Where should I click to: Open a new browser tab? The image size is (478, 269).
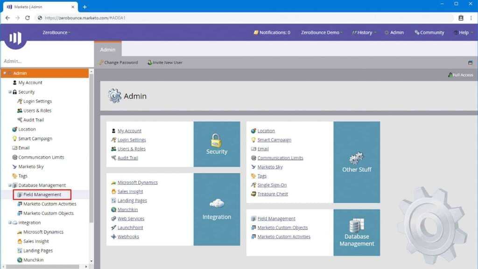coord(85,7)
